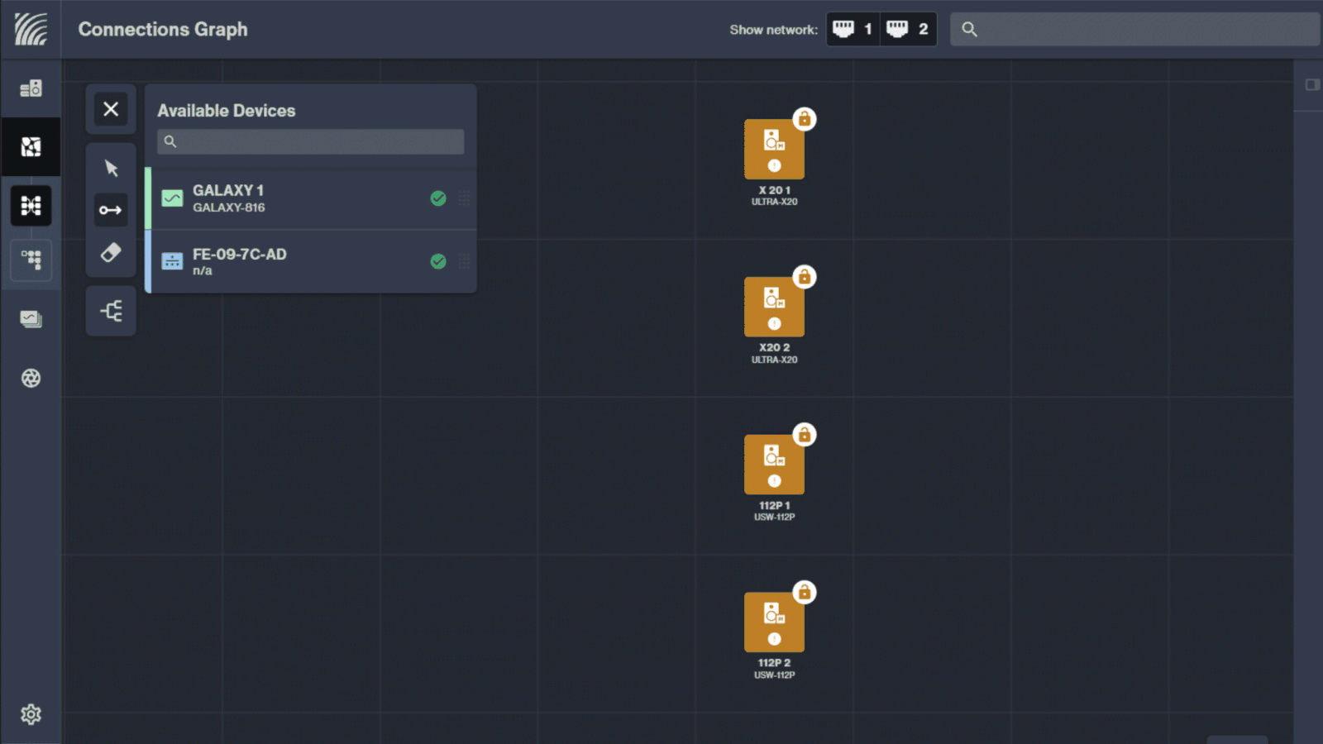Click the auto-layout tree tool
Viewport: 1323px width, 744px height.
[111, 311]
